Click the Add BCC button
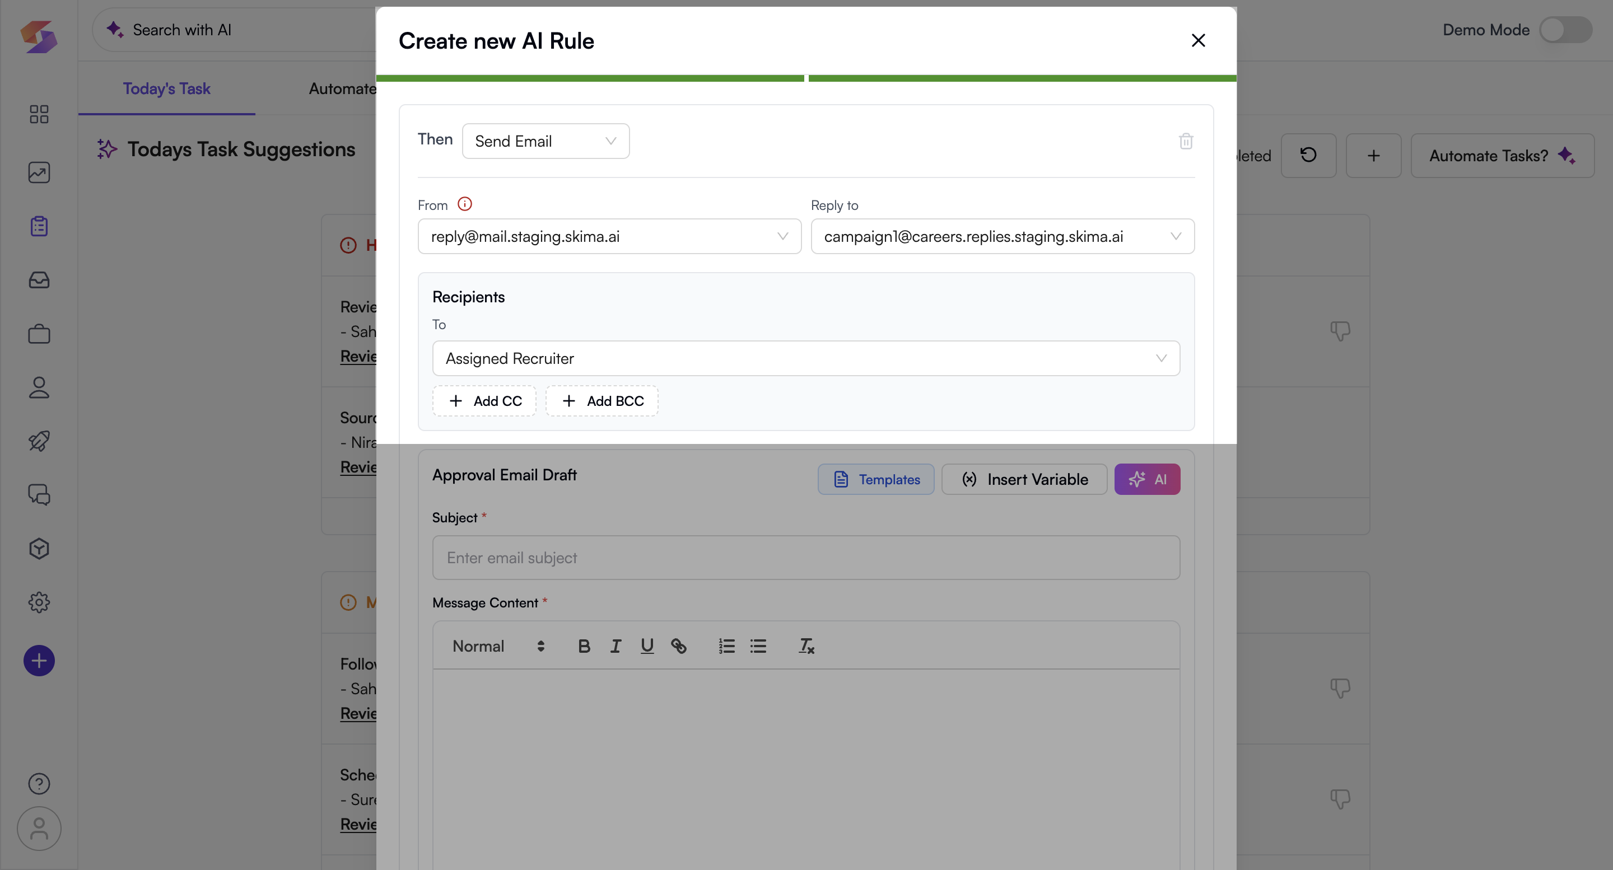 click(602, 401)
